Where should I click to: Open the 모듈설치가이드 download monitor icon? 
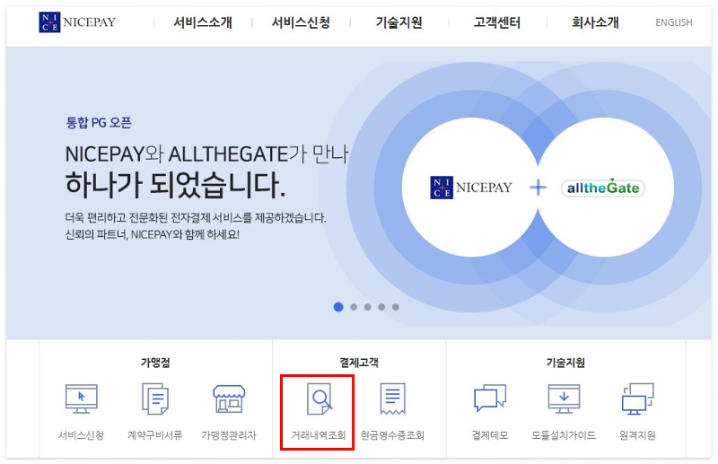tap(564, 399)
